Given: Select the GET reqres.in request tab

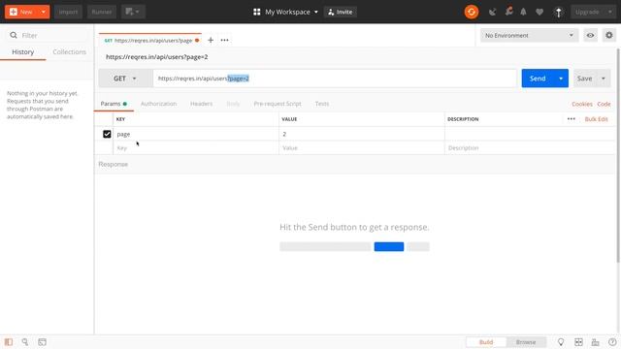Looking at the screenshot, I should point(150,40).
